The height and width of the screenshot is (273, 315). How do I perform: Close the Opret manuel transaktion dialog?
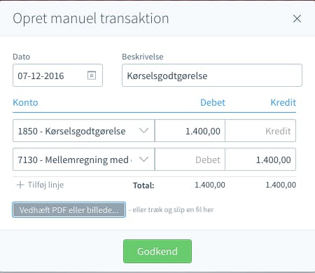pyautogui.click(x=297, y=19)
